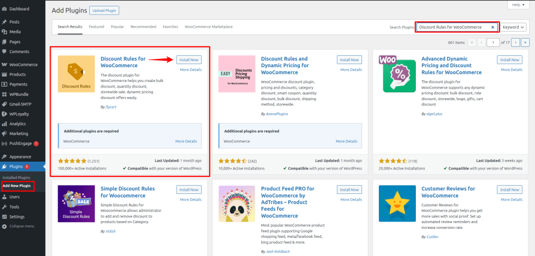Click the WPLoyalty icon
535x256 pixels.
click(4, 114)
